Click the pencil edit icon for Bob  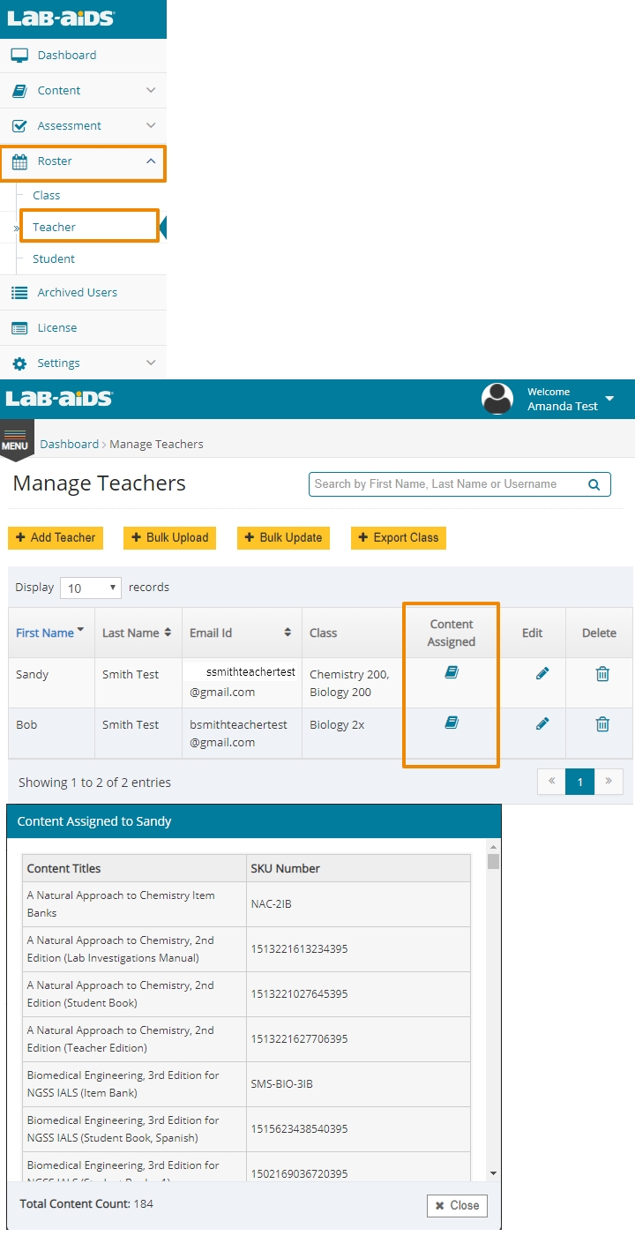542,723
